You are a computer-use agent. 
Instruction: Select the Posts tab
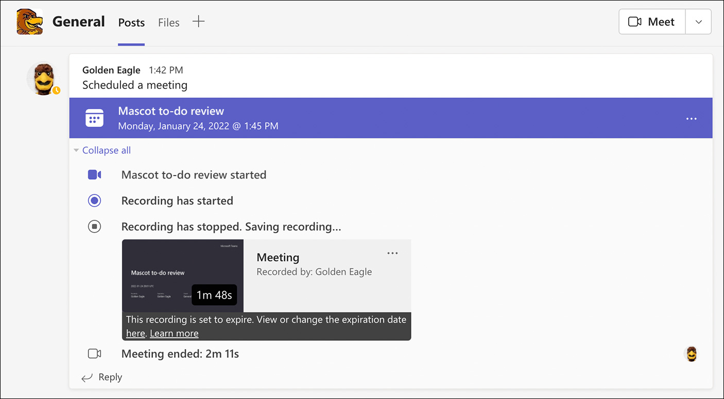pos(131,23)
